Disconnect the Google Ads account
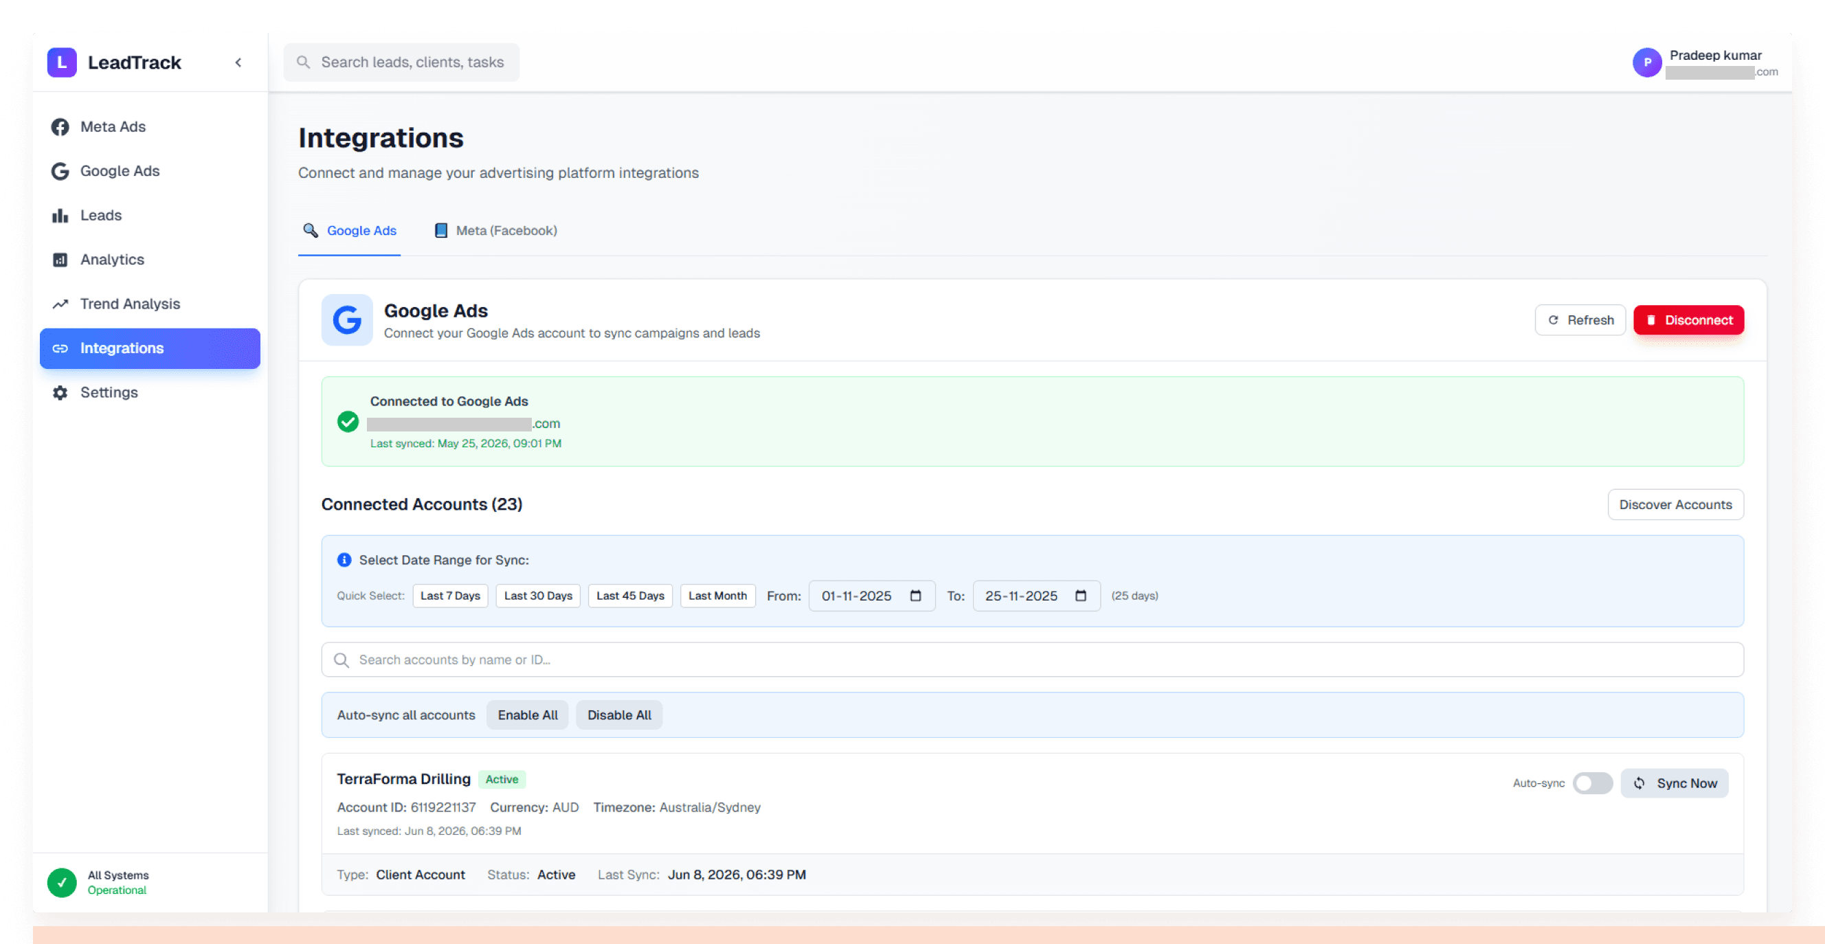 click(x=1688, y=320)
